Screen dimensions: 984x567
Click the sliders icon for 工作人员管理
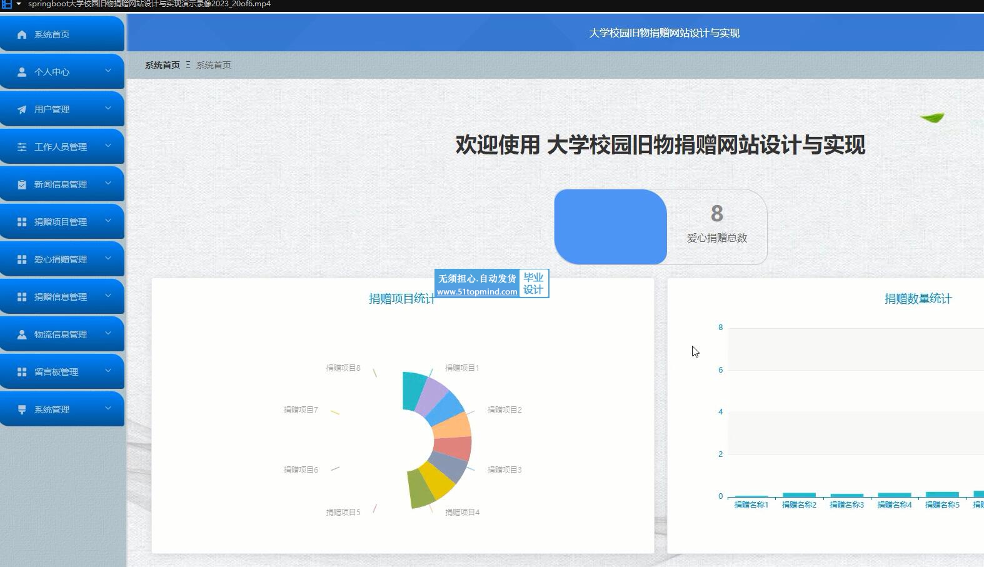point(22,147)
